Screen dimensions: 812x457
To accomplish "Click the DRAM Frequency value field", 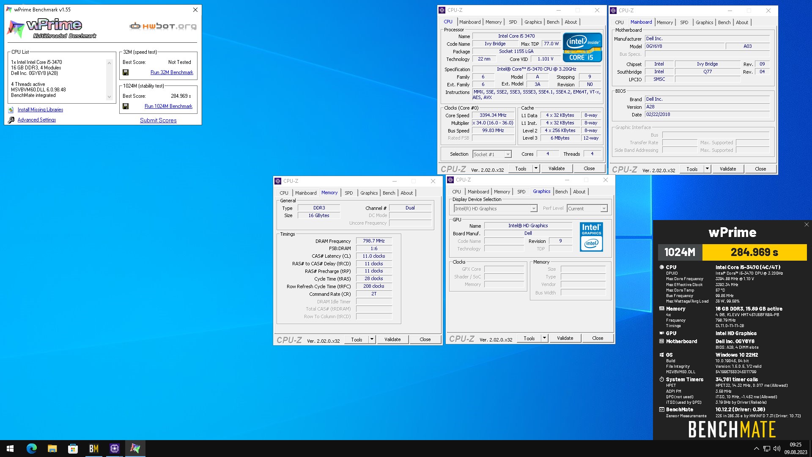I will [x=374, y=241].
